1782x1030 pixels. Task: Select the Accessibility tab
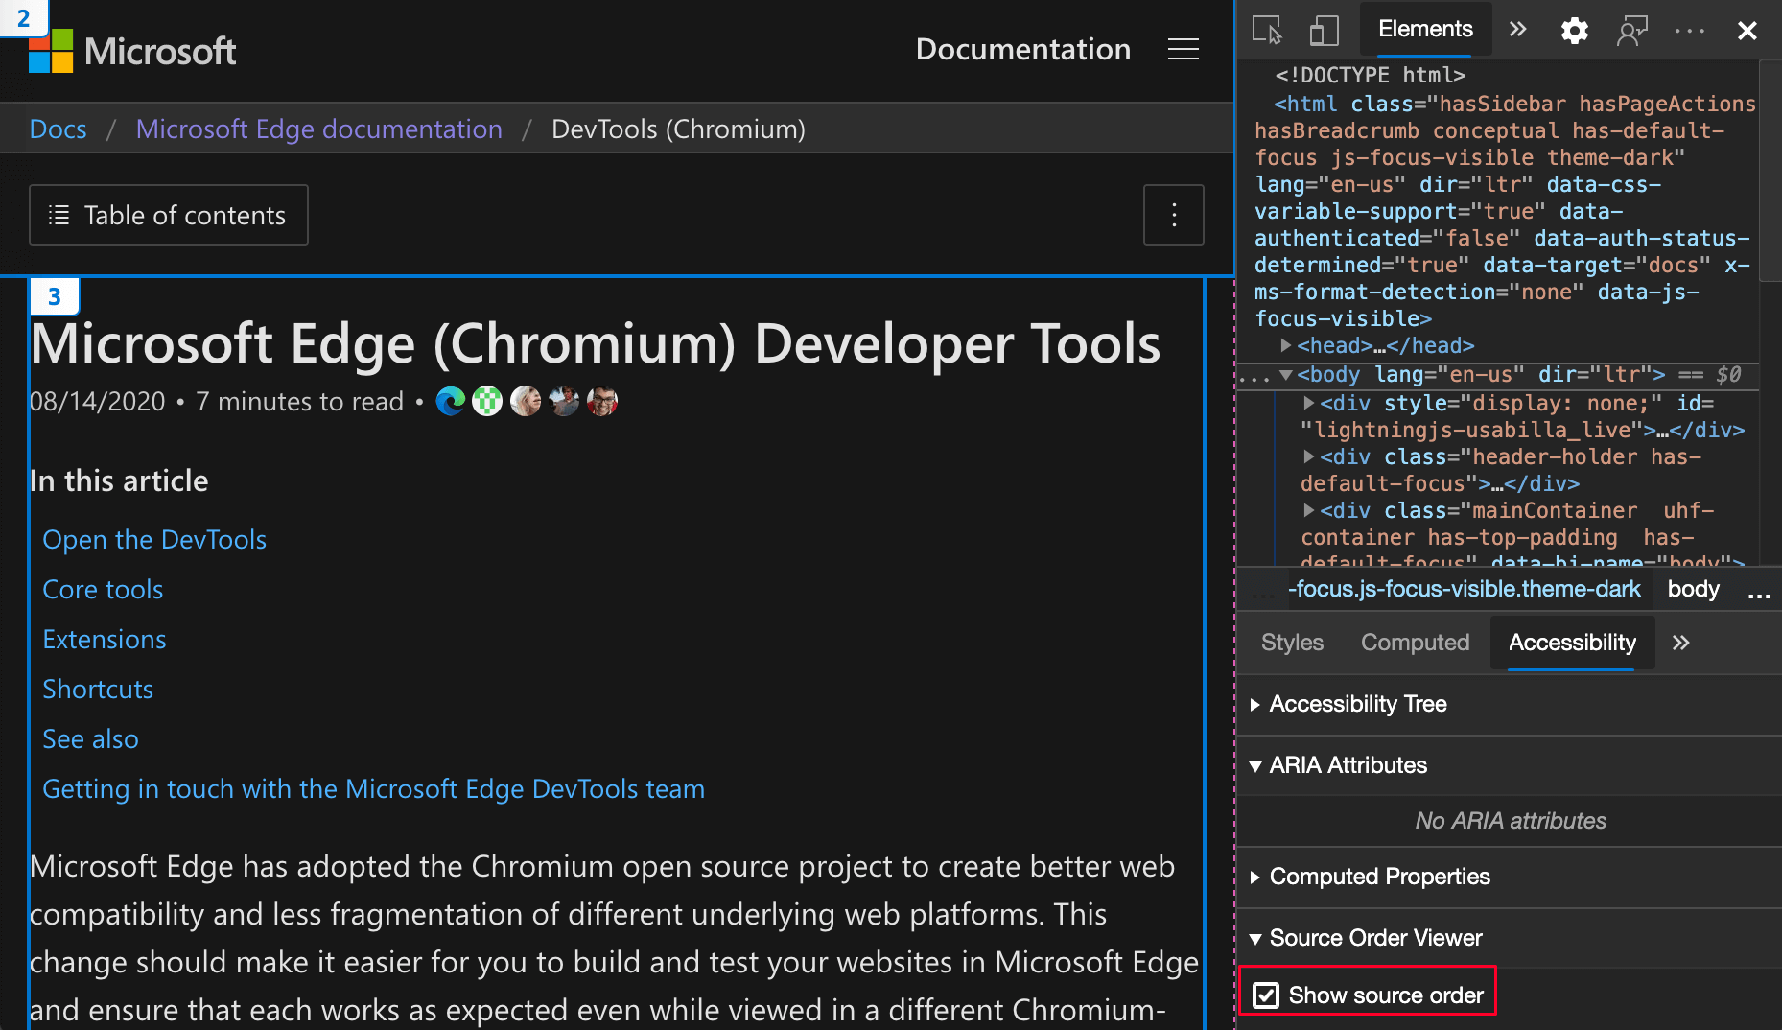(1572, 643)
